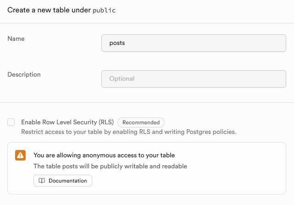This screenshot has height=205, width=294.
Task: Click the word 'Documentation' on the button
Action: coord(67,181)
